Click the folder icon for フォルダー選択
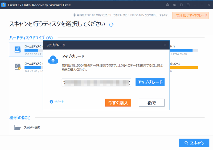The image size is (213, 150). [x=17, y=127]
